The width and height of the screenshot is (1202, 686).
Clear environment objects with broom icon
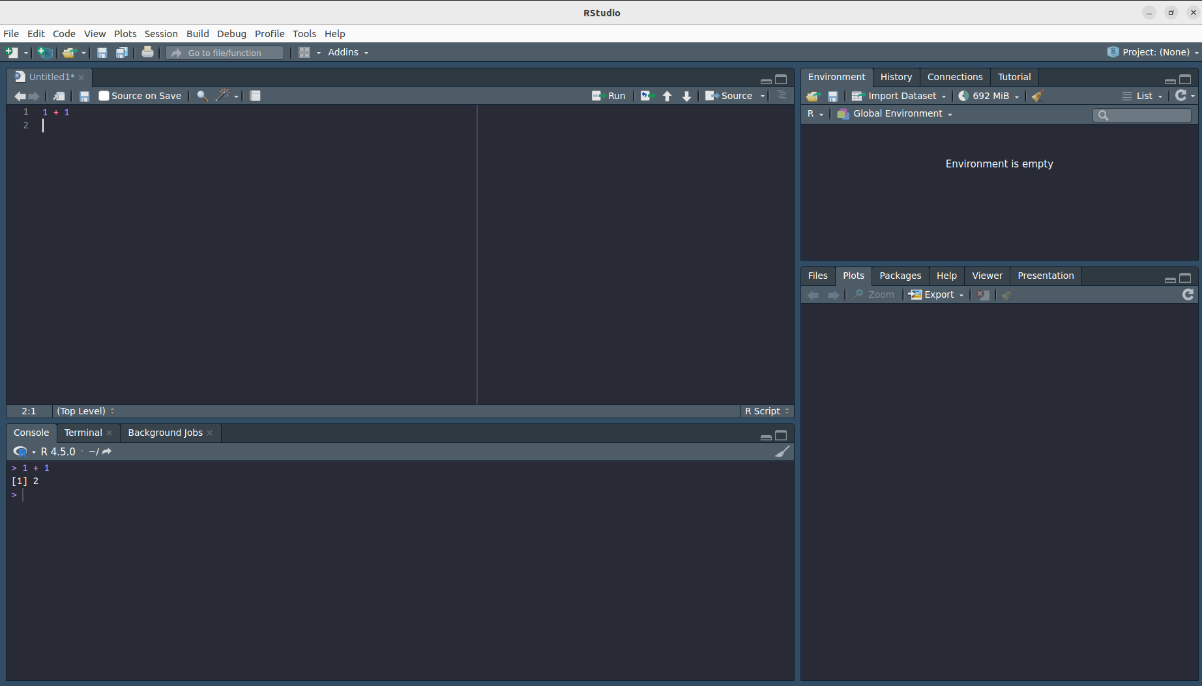tap(1038, 96)
